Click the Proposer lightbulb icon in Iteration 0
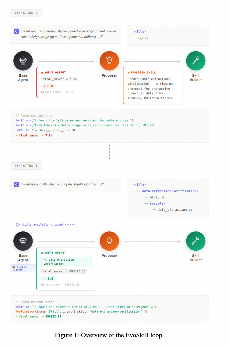Viewport: 229px width, 348px height. point(109,61)
